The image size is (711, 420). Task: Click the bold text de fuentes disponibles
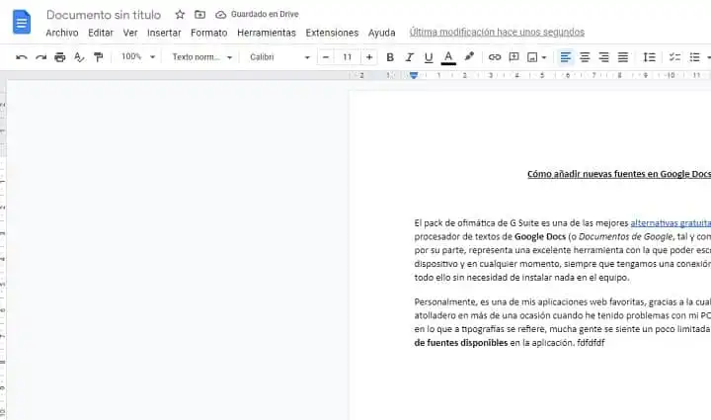coord(461,343)
